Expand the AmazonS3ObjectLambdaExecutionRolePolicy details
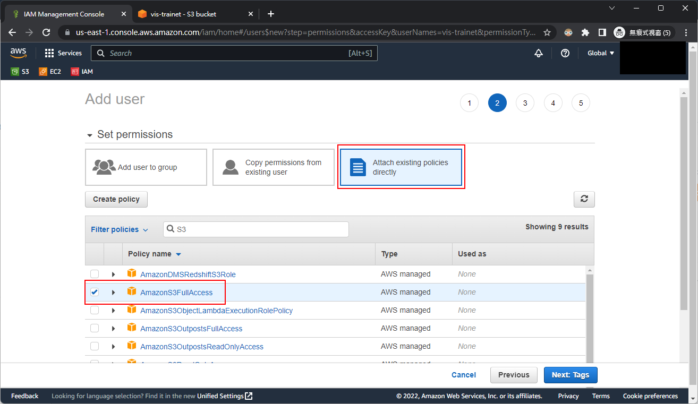Screen dimensions: 698x404 click(113, 311)
